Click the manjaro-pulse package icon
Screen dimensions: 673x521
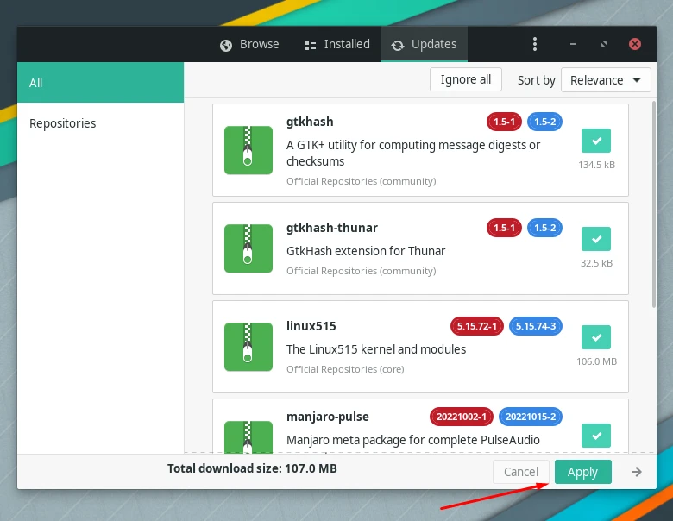click(248, 436)
